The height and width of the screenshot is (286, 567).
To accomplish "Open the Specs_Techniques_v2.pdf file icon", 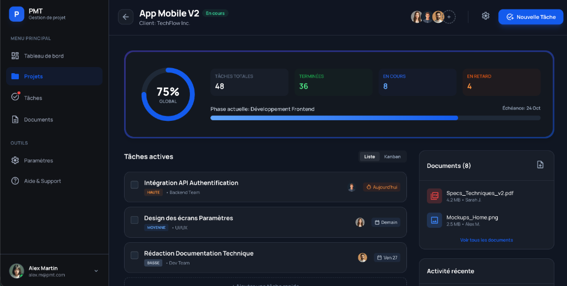I will [434, 196].
